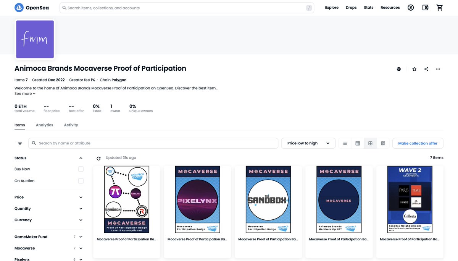
Task: Click the 0% unique owners stat
Action: pos(141,108)
